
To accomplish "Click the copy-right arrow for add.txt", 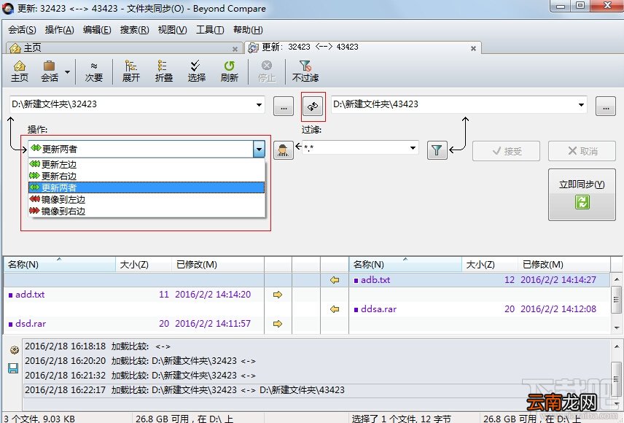I will coord(278,295).
